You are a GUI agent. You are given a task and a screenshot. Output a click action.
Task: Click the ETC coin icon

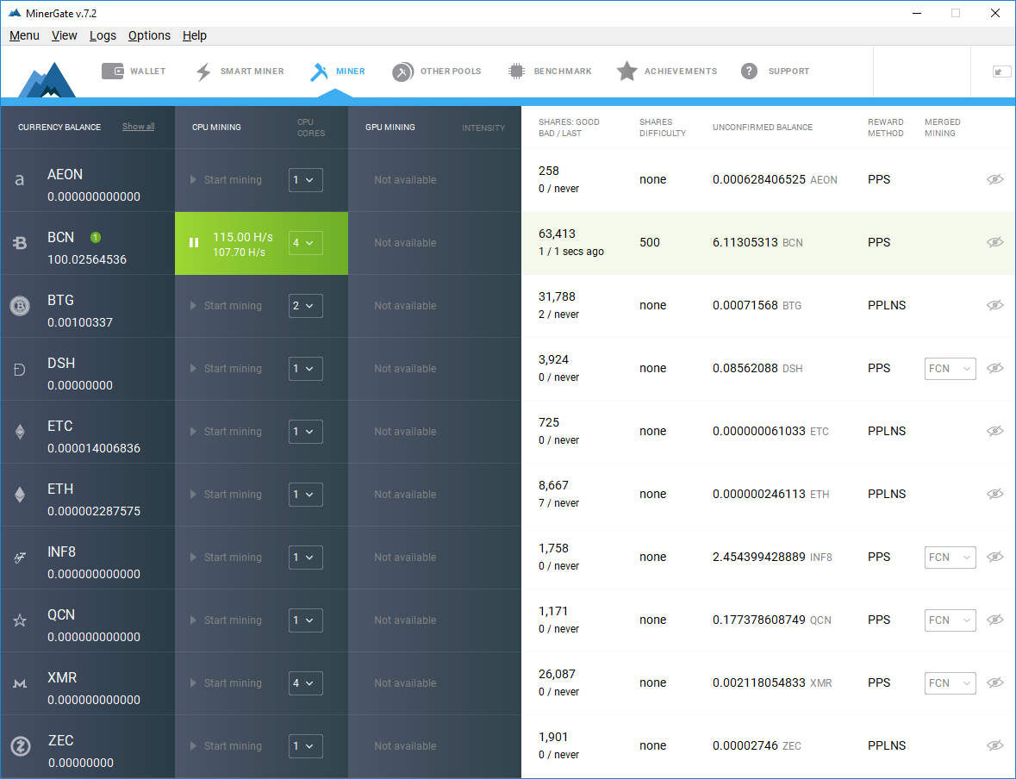point(20,432)
